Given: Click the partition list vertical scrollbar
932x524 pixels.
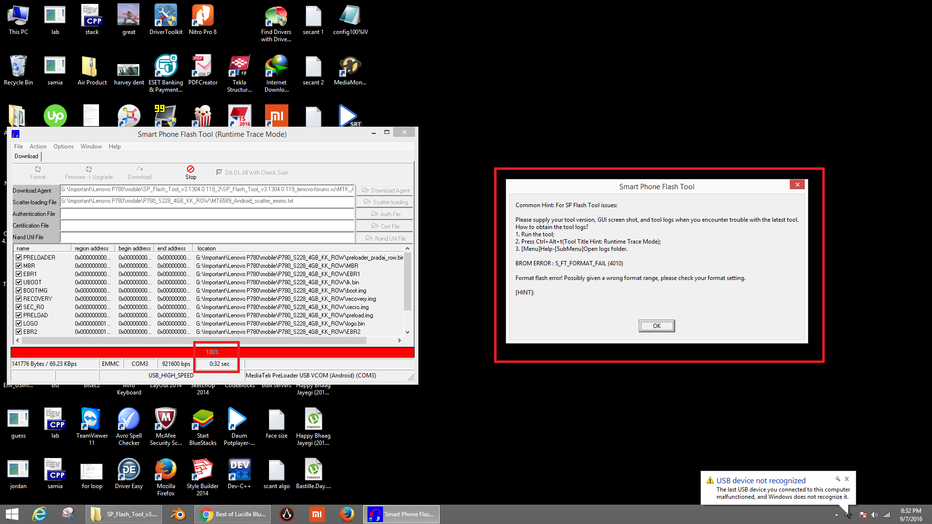Looking at the screenshot, I should [407, 282].
